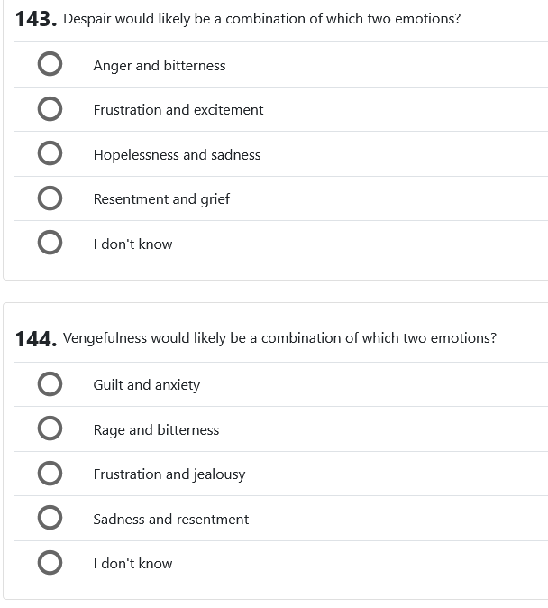Select 'I don't know' radio for question 143

pos(50,244)
